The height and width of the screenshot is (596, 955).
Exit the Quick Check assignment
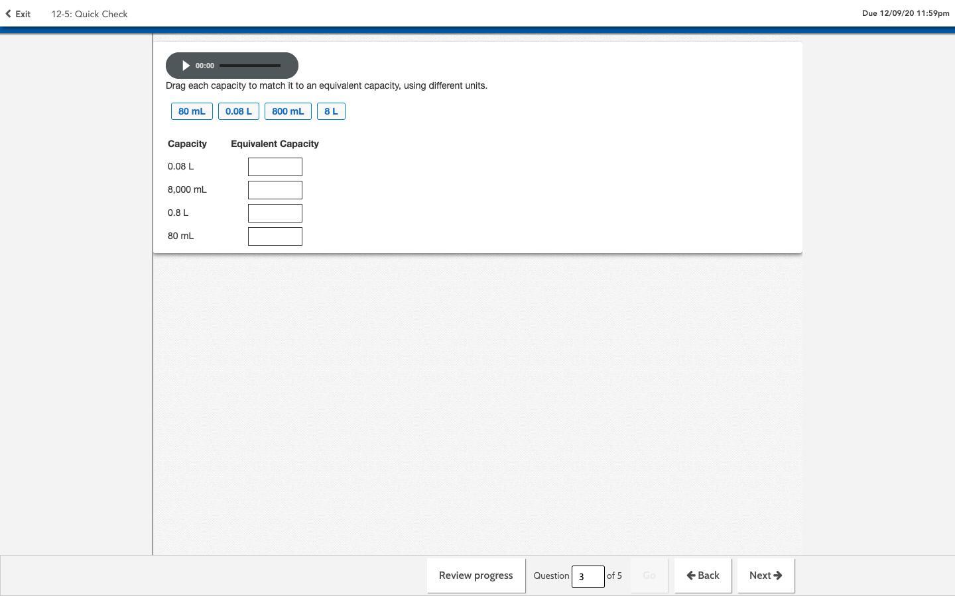click(18, 14)
